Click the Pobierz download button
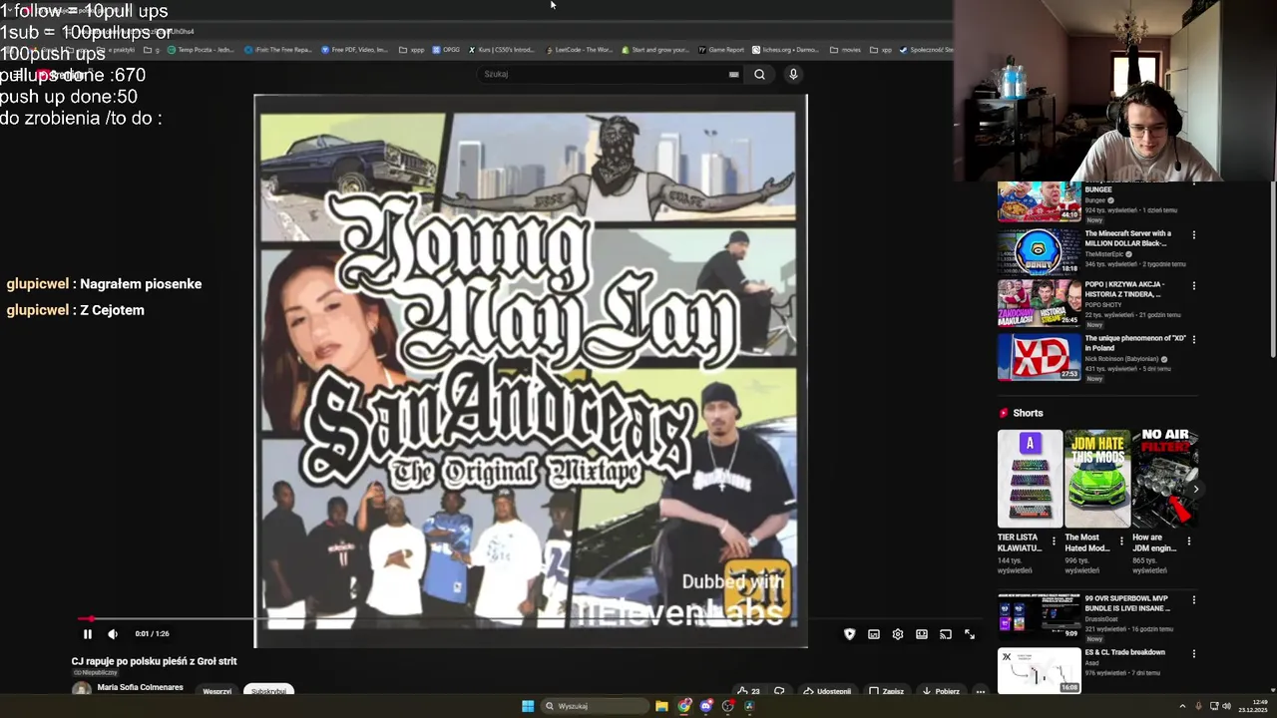Viewport: 1277px width, 718px height. [x=941, y=691]
